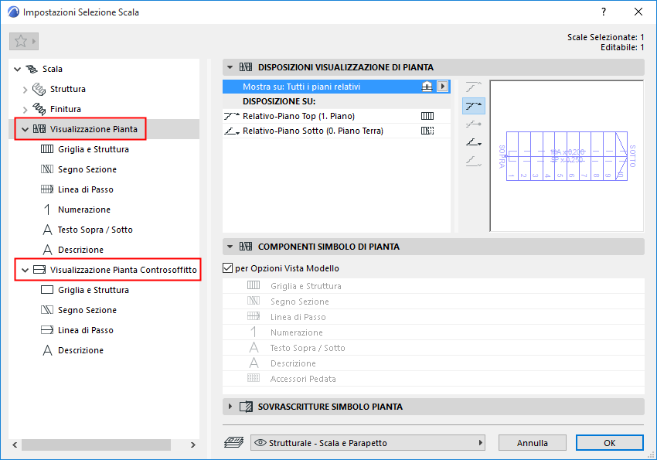The image size is (657, 460).
Task: Collapse Disposizioni Visualizzazione di Pianta panel
Action: click(230, 67)
